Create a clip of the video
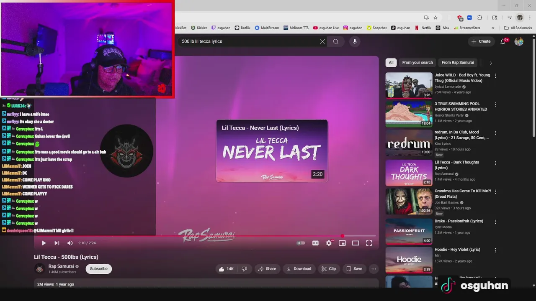The width and height of the screenshot is (536, 301). [x=328, y=269]
